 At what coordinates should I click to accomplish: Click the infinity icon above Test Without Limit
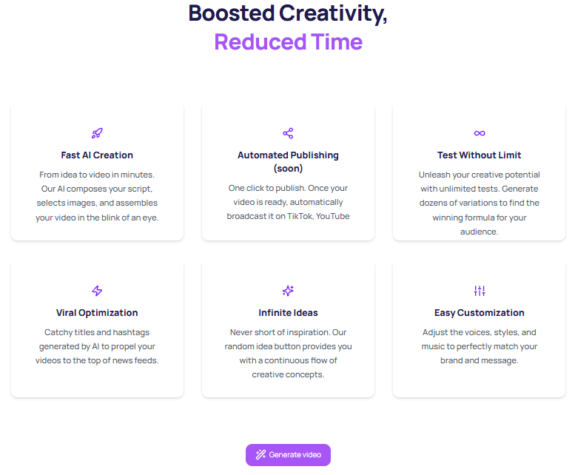480,133
